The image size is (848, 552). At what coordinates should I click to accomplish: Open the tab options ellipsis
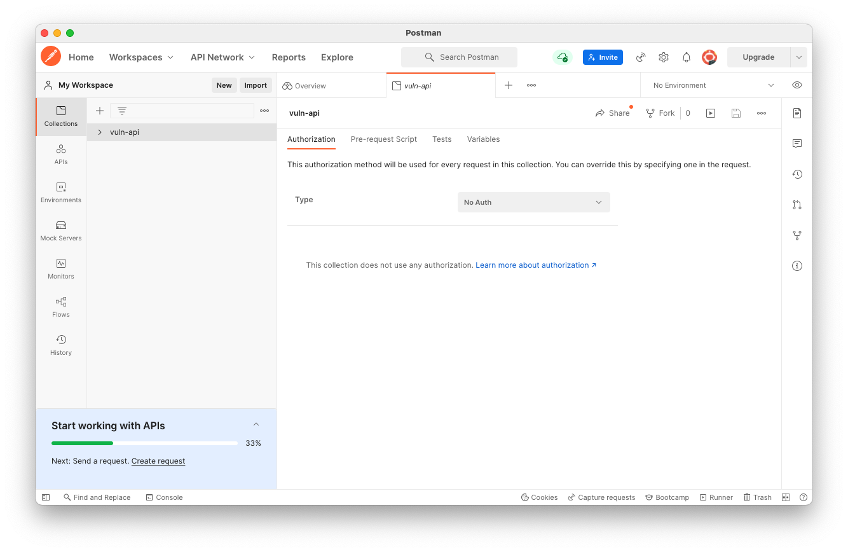(531, 85)
